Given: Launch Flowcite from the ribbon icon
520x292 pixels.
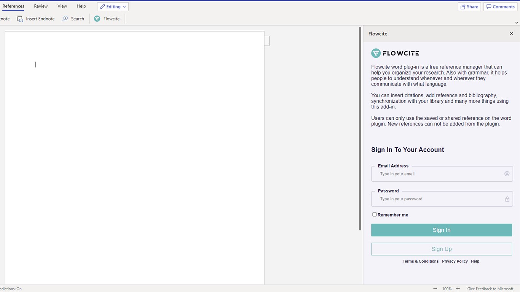Looking at the screenshot, I should 97,19.
